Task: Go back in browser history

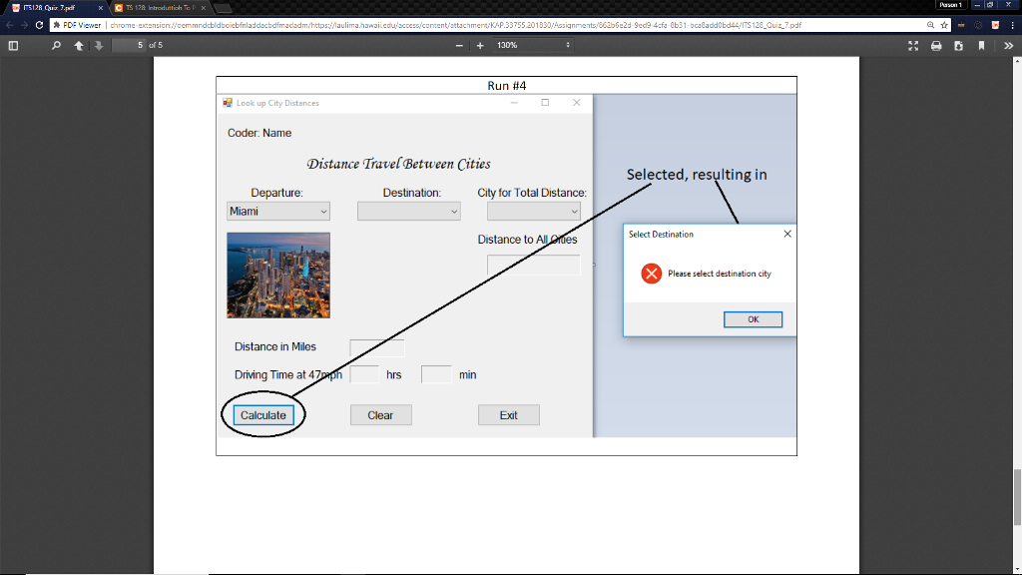Action: (x=9, y=25)
